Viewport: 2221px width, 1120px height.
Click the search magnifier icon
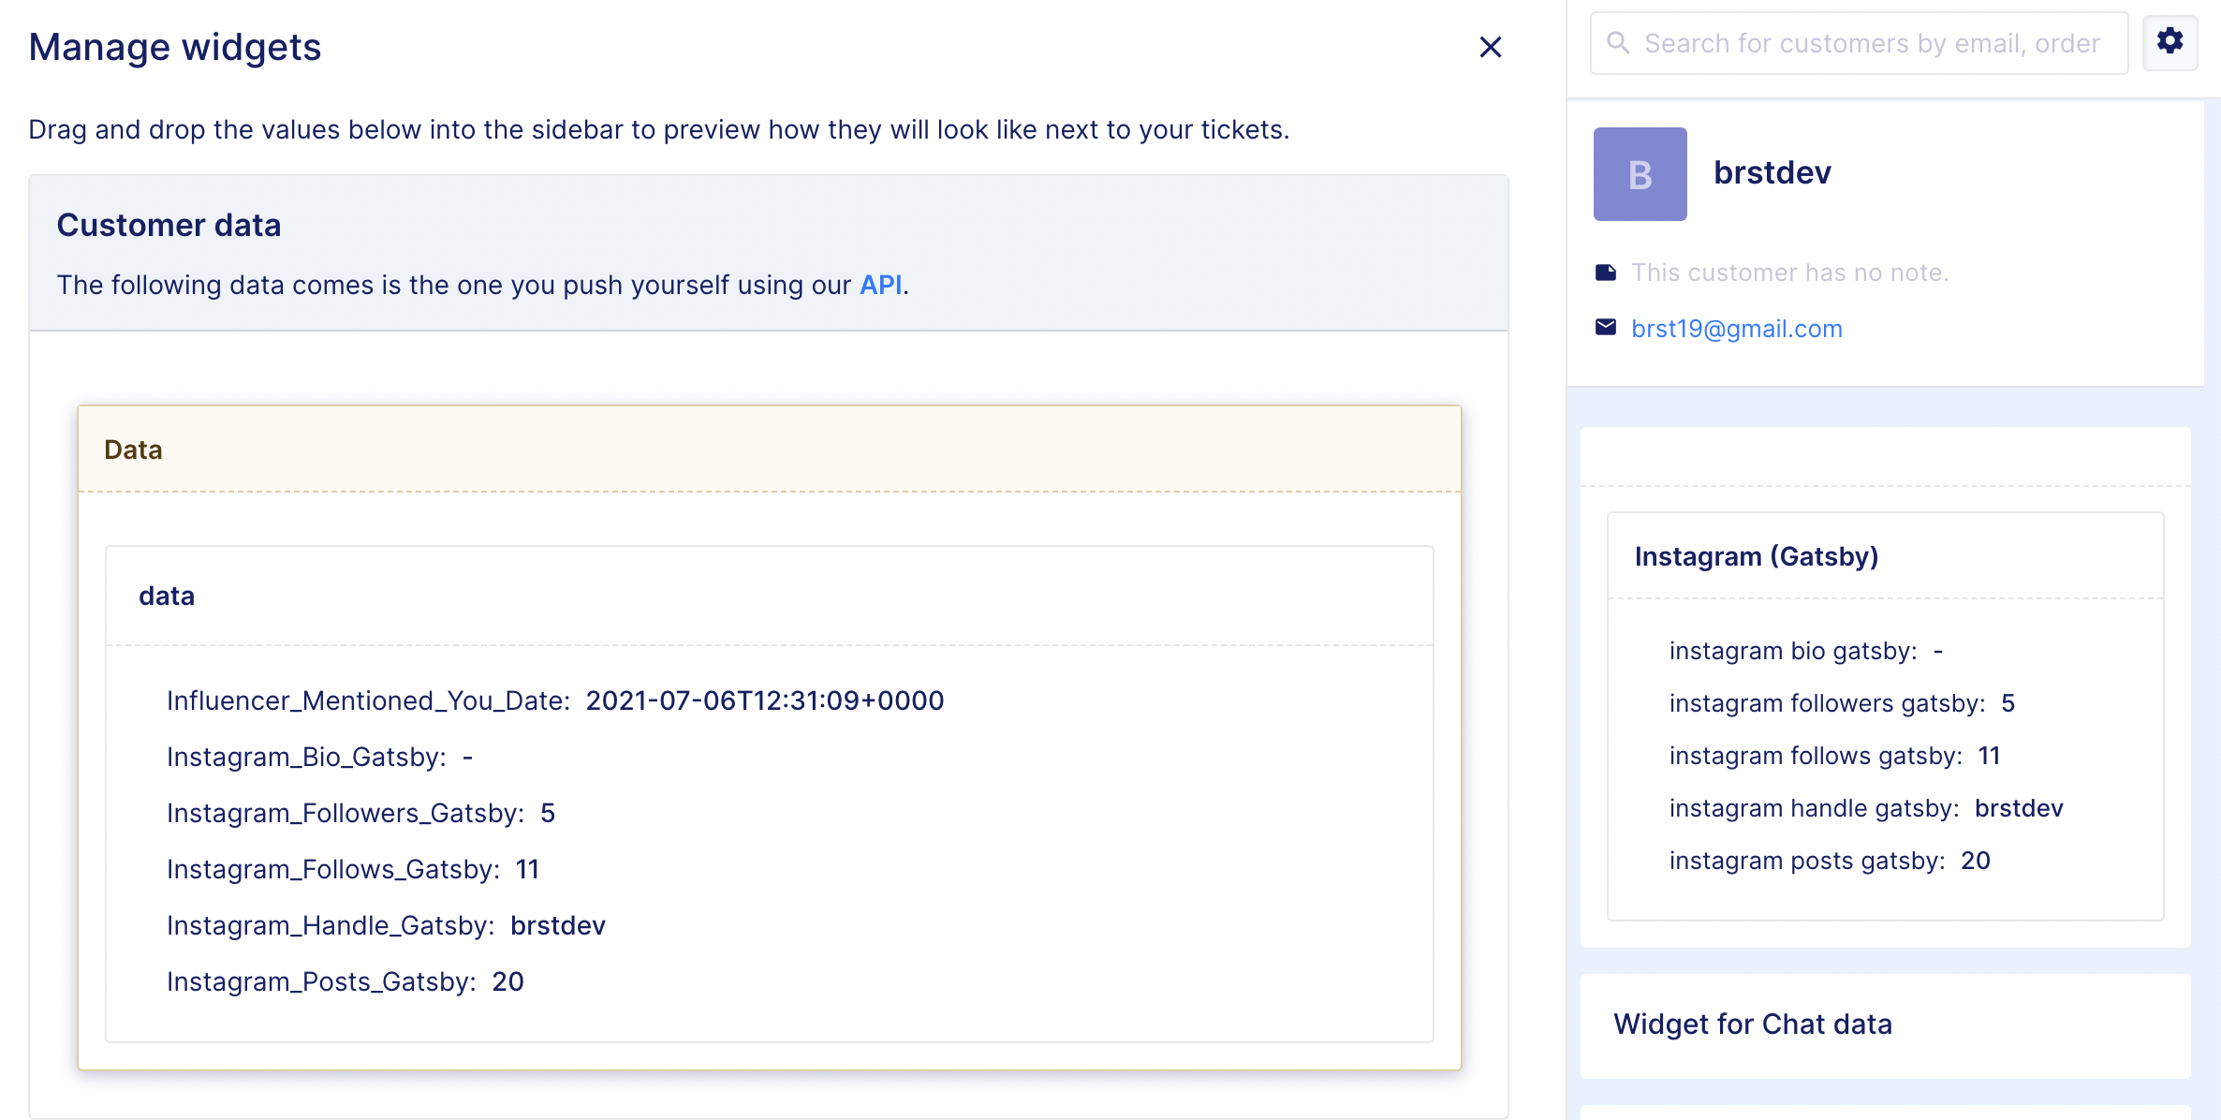click(1618, 43)
